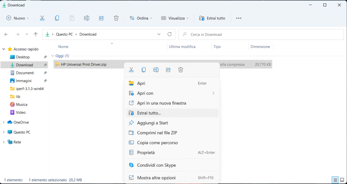Open Proprietà from the context menu
347x184 pixels.
pos(172,152)
